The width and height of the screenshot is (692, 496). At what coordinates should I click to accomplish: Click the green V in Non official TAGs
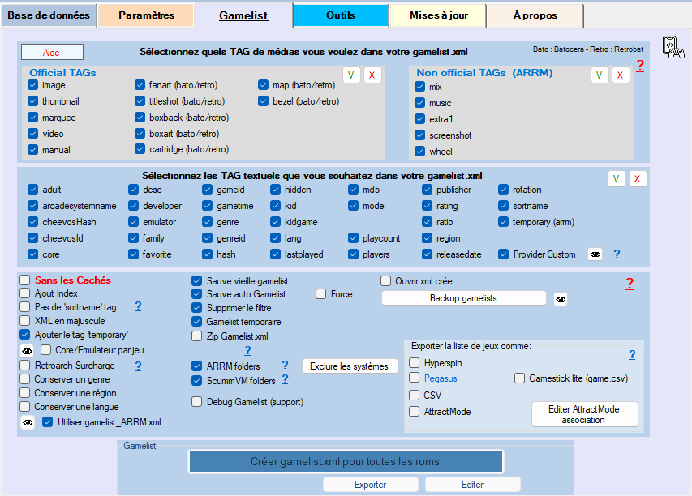[x=600, y=75]
